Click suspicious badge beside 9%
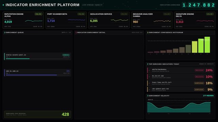Screen dimensions: 218x122 (x=199, y=89)
